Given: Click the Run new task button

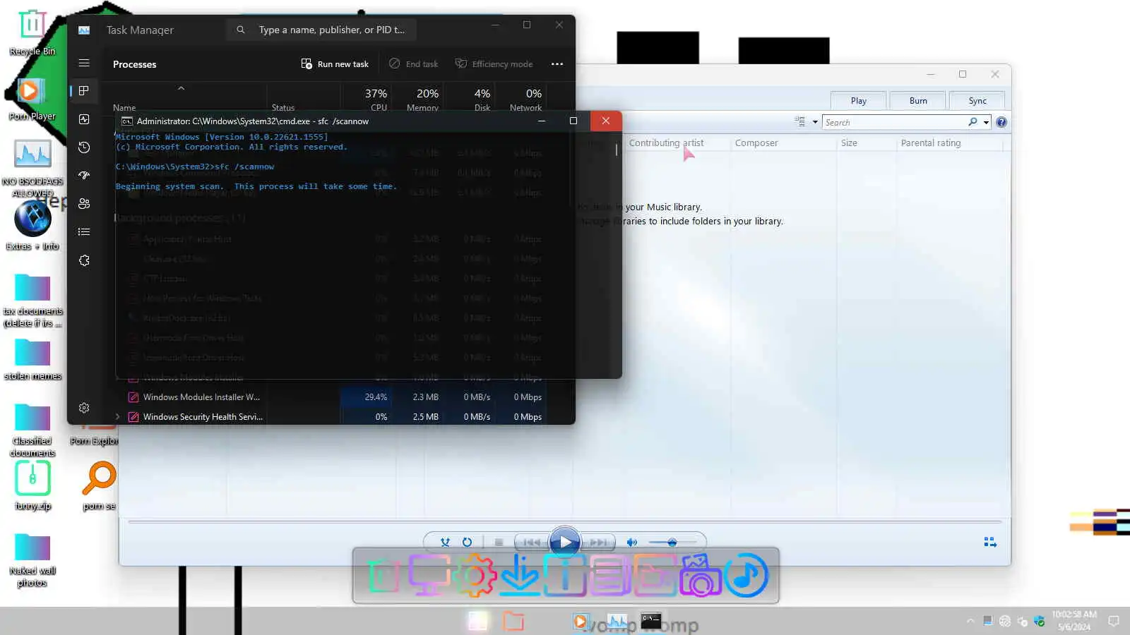Looking at the screenshot, I should 335,64.
